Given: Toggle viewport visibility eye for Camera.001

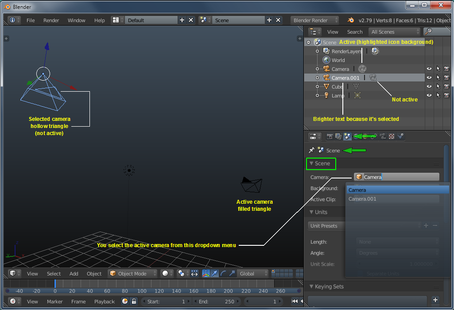Looking at the screenshot, I should tap(429, 77).
